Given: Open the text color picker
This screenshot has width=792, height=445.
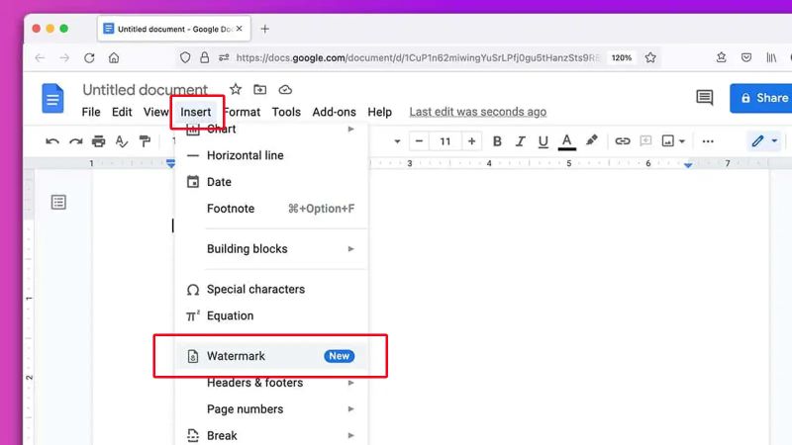Looking at the screenshot, I should (566, 141).
